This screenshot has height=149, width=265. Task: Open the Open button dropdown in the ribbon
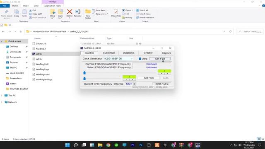(x=132, y=10)
